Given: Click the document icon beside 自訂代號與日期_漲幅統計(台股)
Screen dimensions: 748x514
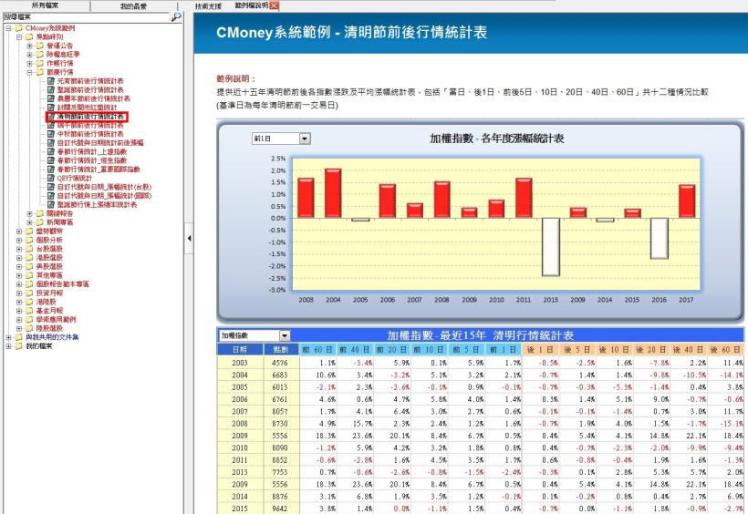Looking at the screenshot, I should coord(51,187).
